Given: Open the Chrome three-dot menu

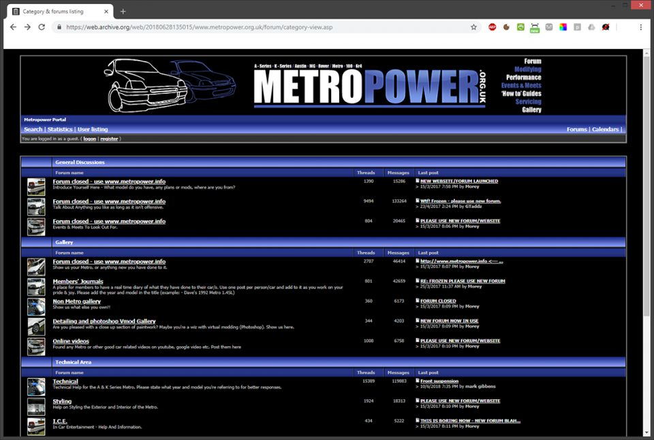Looking at the screenshot, I should [x=640, y=27].
